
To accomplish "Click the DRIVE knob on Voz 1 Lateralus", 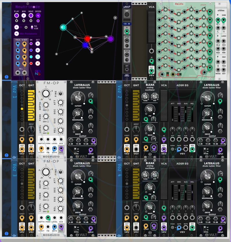I will [78, 127].
